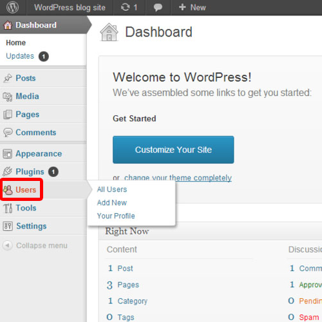The width and height of the screenshot is (322, 322).
Task: Click the Tools wrench icon
Action: (8, 208)
